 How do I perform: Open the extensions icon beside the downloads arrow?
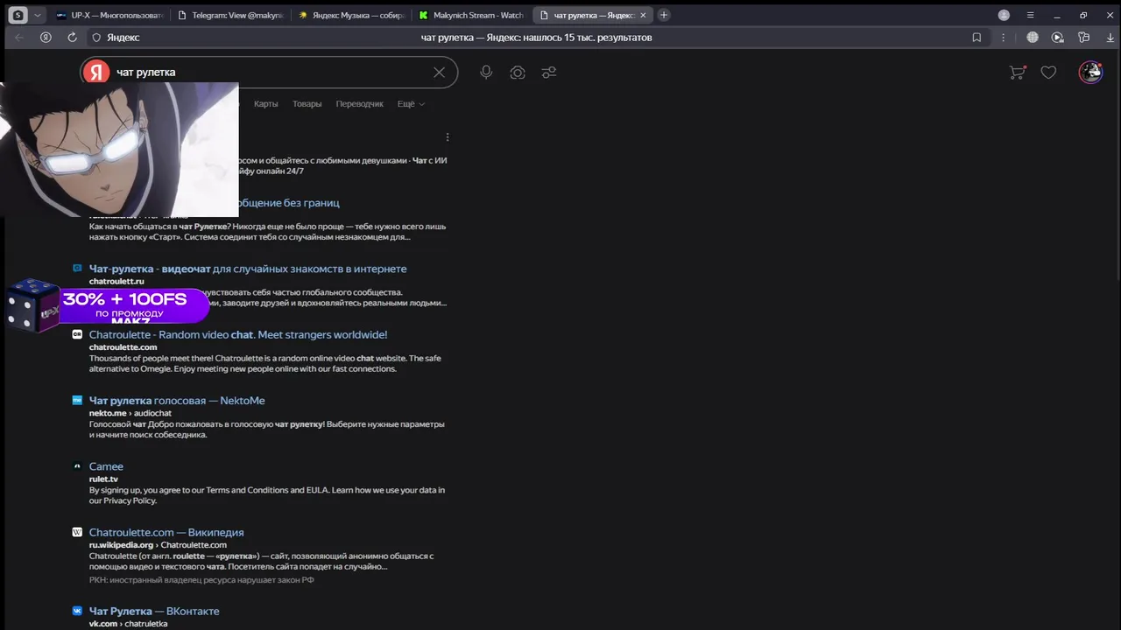pyautogui.click(x=1084, y=38)
